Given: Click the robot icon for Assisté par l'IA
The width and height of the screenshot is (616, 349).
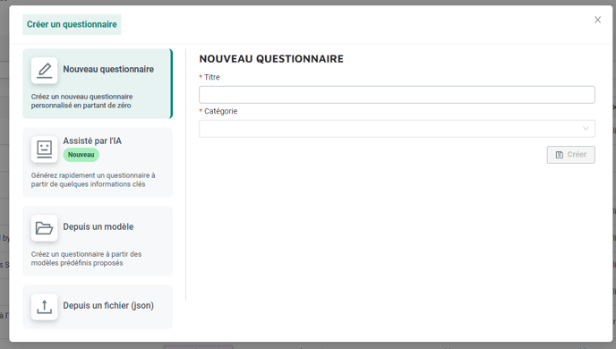Looking at the screenshot, I should [45, 149].
